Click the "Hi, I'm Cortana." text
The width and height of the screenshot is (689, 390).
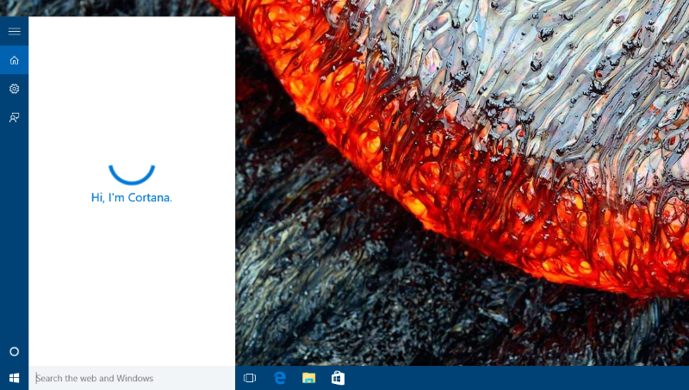[132, 198]
